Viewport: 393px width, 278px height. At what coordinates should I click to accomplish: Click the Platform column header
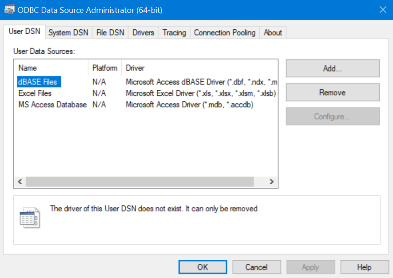(105, 68)
